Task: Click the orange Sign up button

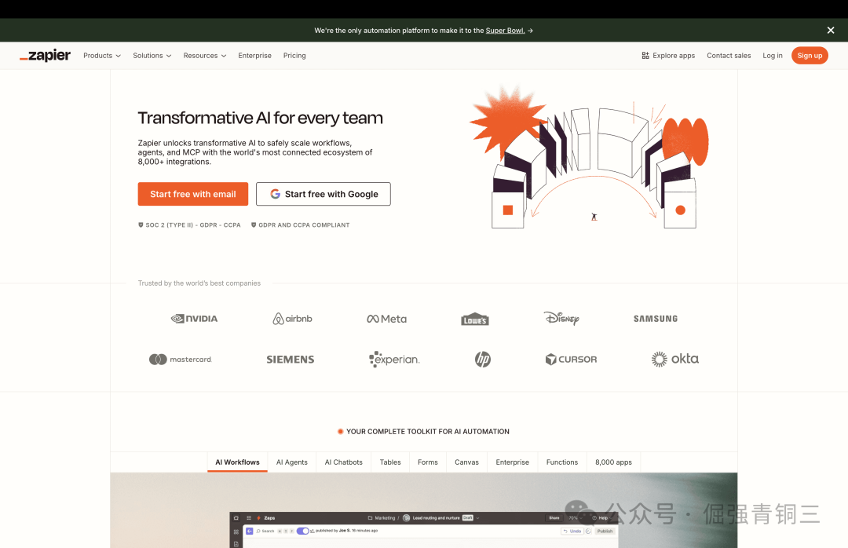Action: [x=810, y=55]
